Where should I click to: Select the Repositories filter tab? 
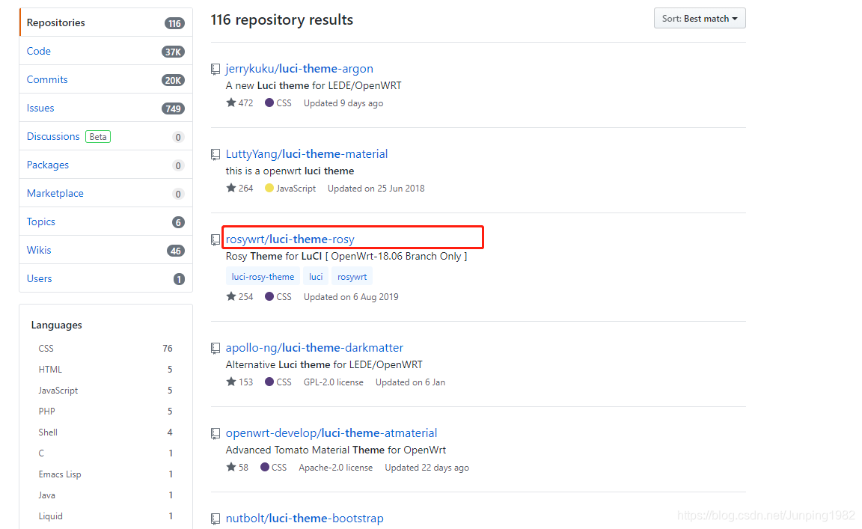coord(106,22)
